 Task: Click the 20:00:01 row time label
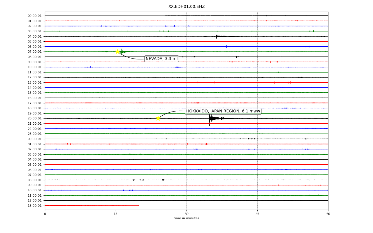[x=35, y=119]
